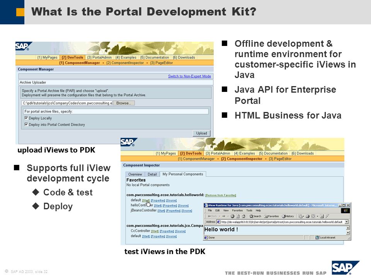Open the Tools menu in browser window
This screenshot has height=278, width=371.
click(249, 210)
